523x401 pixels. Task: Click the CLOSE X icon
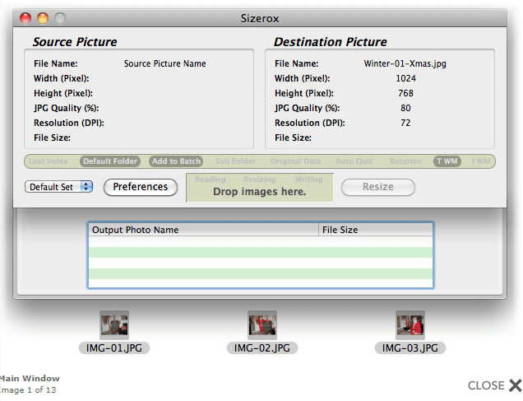point(515,385)
